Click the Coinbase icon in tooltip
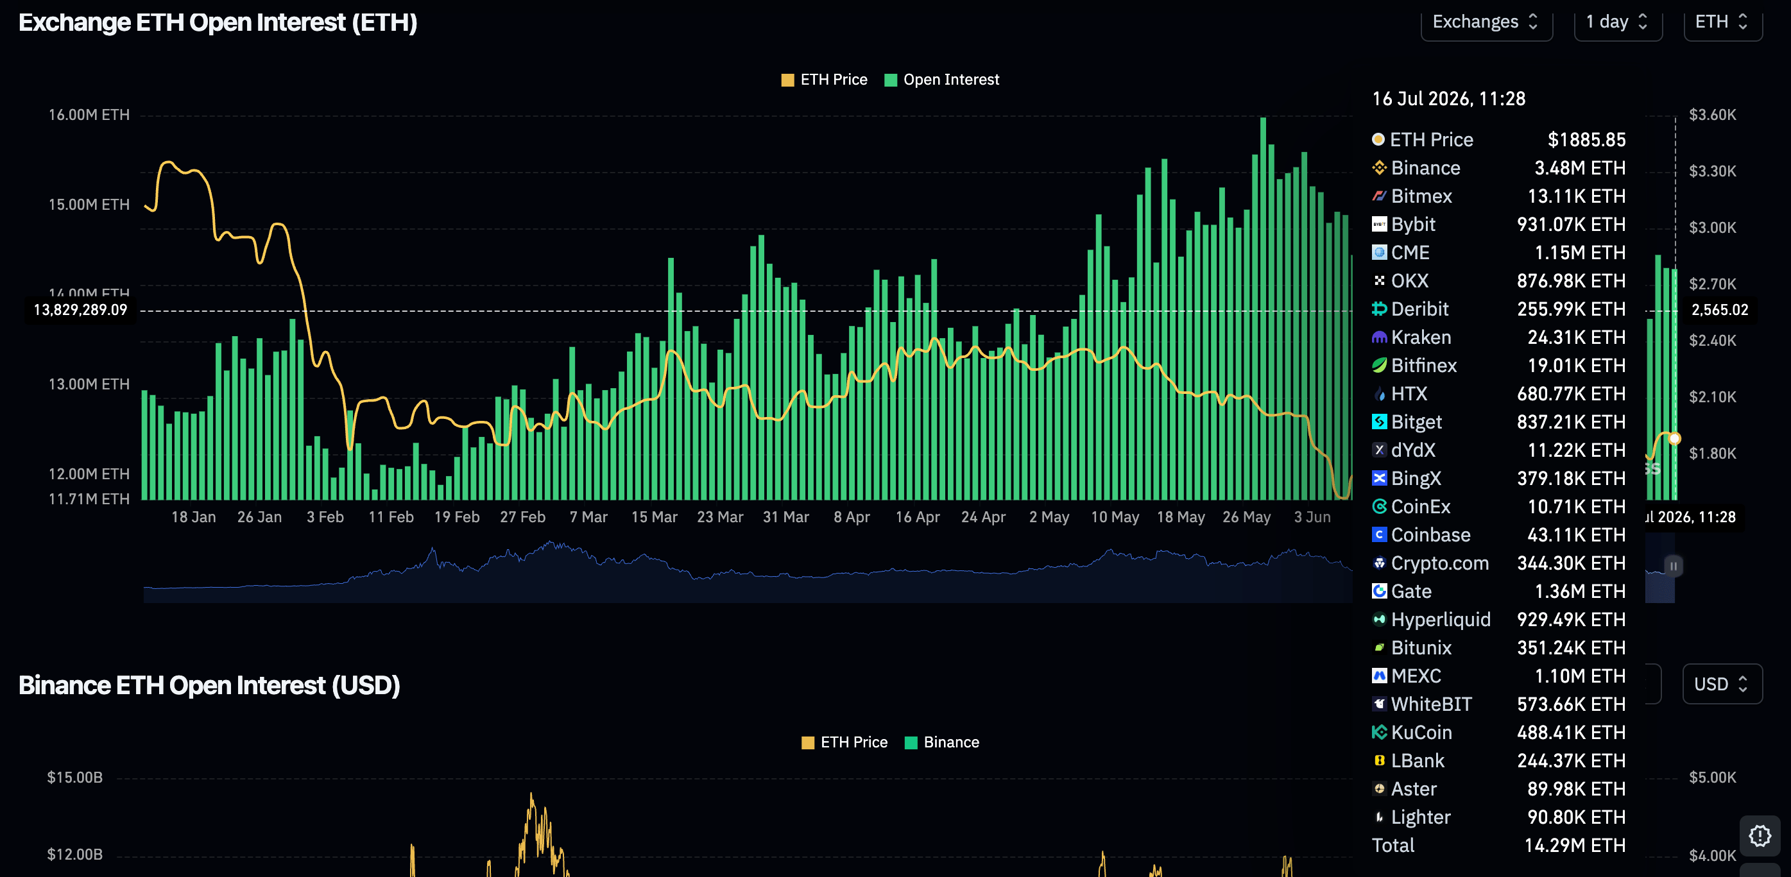 tap(1379, 534)
